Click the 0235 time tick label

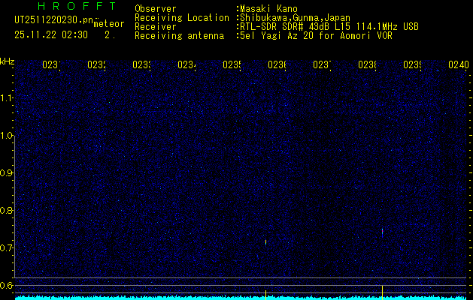(x=232, y=64)
